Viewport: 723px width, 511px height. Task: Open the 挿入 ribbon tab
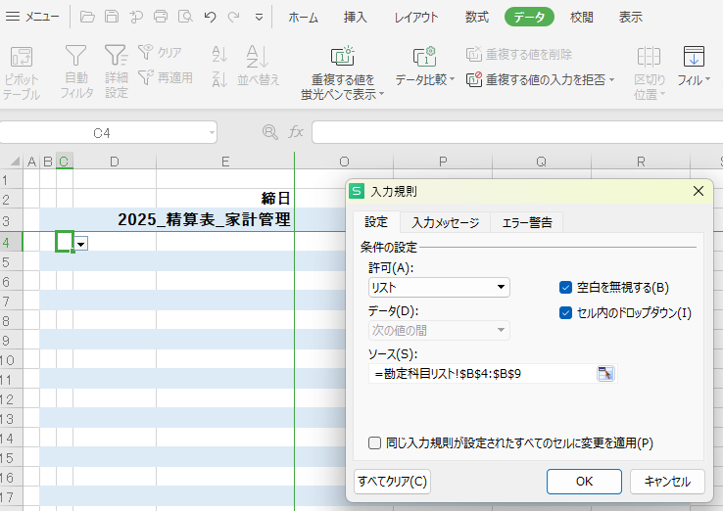[x=356, y=17]
